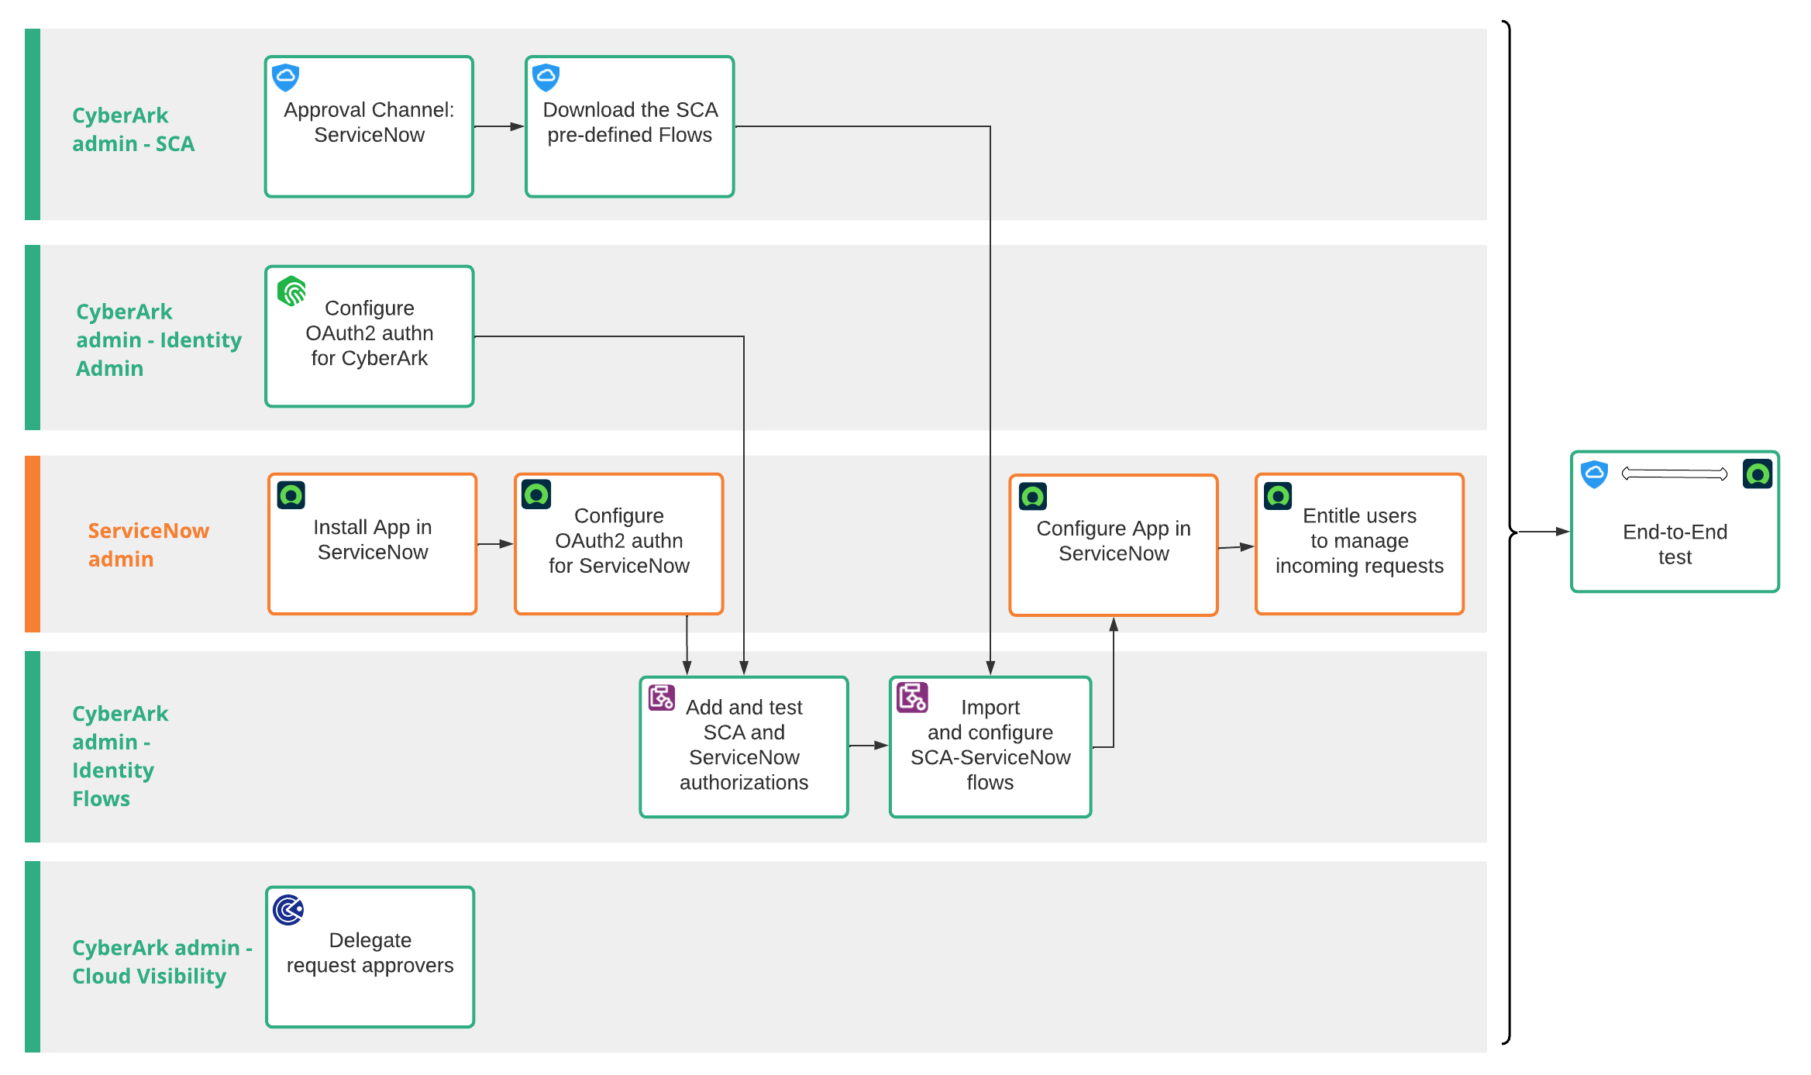Click the SCA shield icon in Approval Channel box
Viewport: 1811px width, 1075px height.
(x=286, y=78)
